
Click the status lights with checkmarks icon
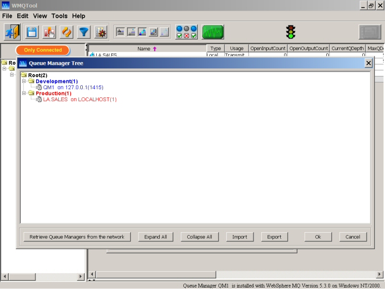coord(186,32)
